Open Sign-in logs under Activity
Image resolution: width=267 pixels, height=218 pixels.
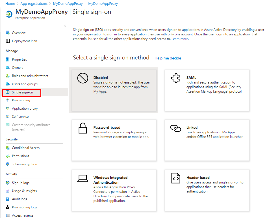point(20,183)
